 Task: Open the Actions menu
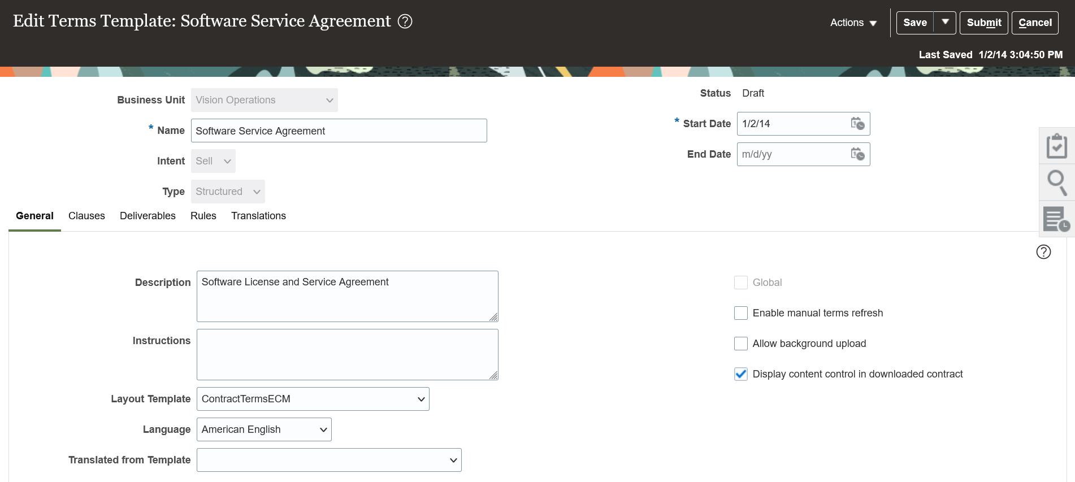853,23
